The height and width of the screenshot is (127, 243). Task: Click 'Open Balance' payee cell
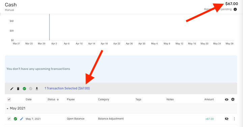click(x=76, y=119)
